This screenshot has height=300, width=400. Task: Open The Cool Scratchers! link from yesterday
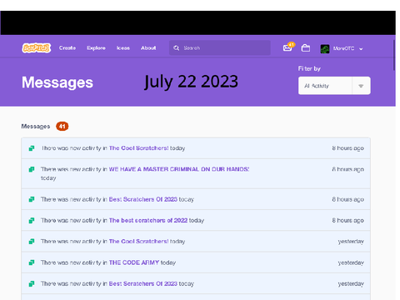click(138, 242)
